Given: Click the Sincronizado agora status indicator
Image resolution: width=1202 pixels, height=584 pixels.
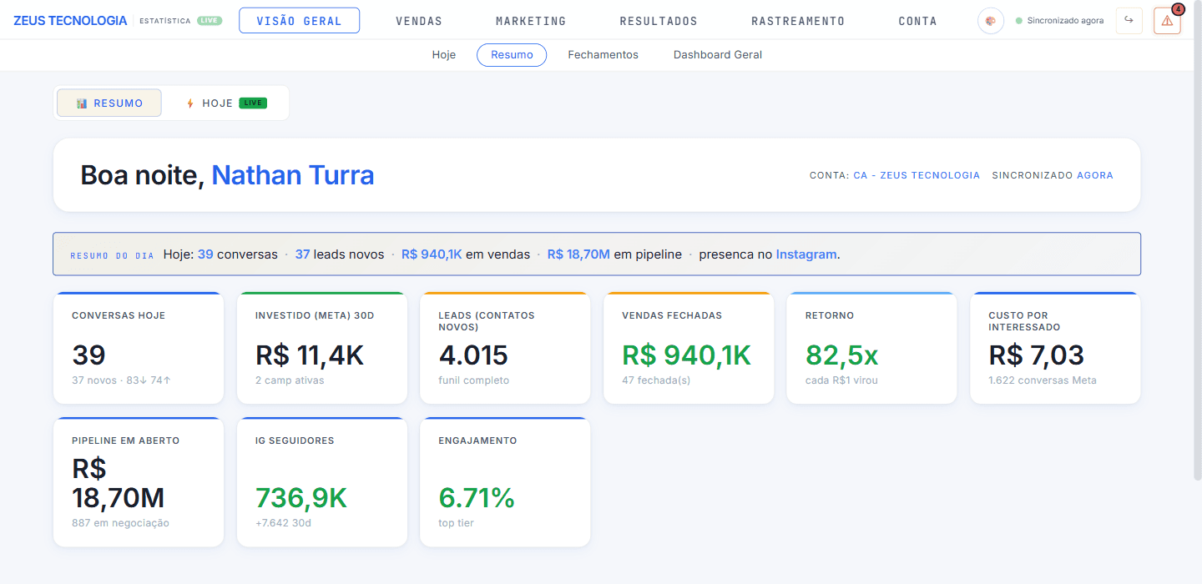Looking at the screenshot, I should pyautogui.click(x=1059, y=21).
